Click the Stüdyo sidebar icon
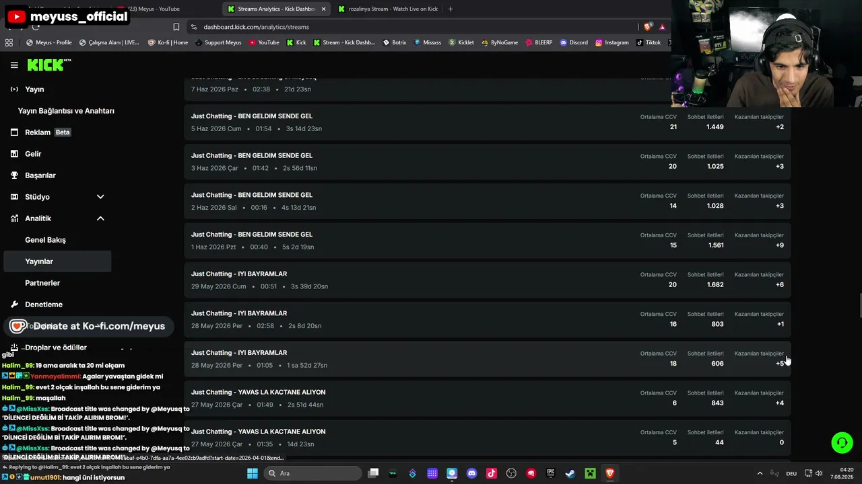Image resolution: width=862 pixels, height=484 pixels. tap(14, 197)
